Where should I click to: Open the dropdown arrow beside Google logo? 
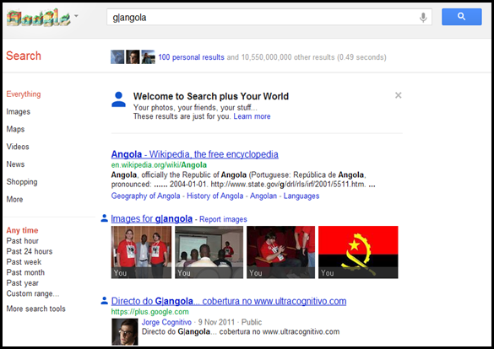pyautogui.click(x=76, y=15)
